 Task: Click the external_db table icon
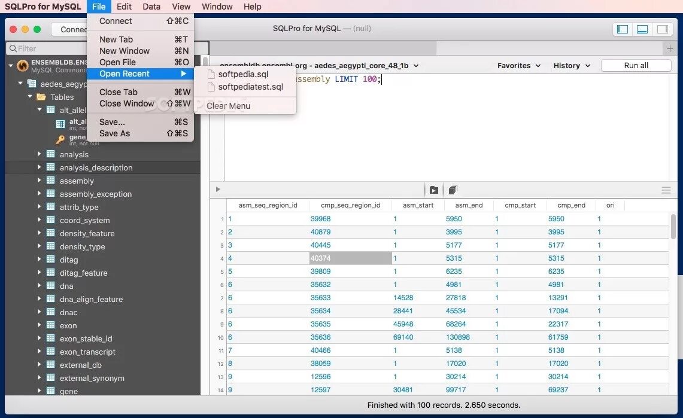click(x=50, y=365)
